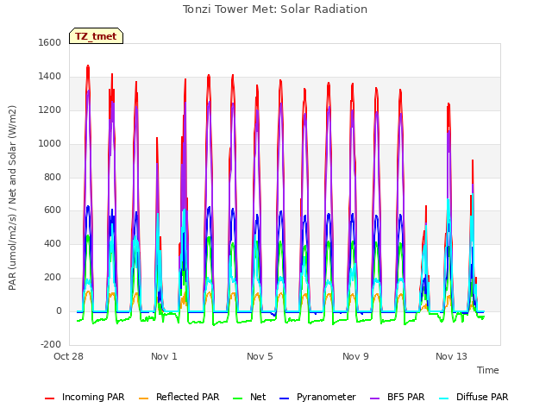Select the Incoming PAR legend label
552x414 pixels.
pyautogui.click(x=93, y=397)
